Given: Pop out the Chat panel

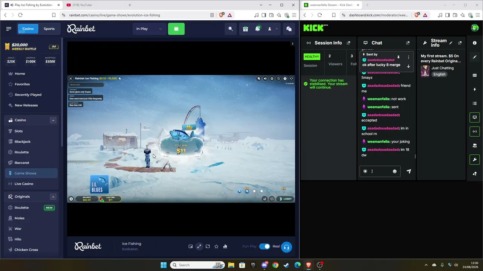Looking at the screenshot, I should (408, 43).
